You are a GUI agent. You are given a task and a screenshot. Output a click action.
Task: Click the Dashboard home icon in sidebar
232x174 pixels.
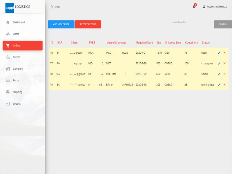click(x=8, y=22)
